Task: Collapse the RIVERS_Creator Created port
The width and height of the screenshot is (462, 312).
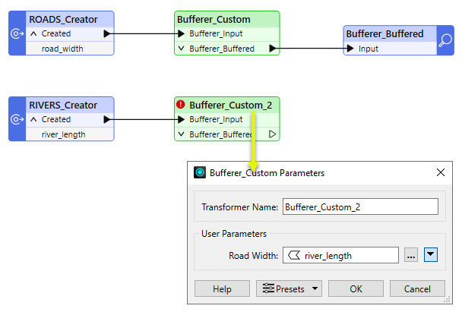Action: pyautogui.click(x=33, y=119)
